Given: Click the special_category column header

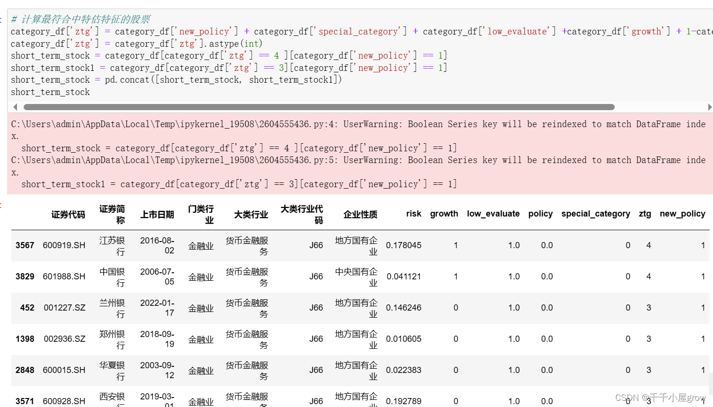Looking at the screenshot, I should (596, 214).
